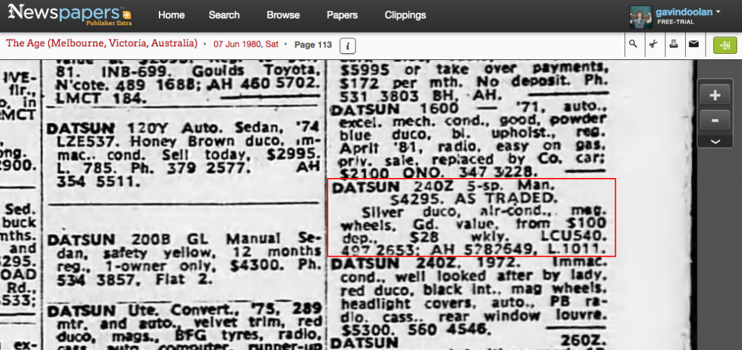Image resolution: width=742 pixels, height=350 pixels.
Task: Click the 07 Jun 1980, Sat date link
Action: pyautogui.click(x=246, y=45)
